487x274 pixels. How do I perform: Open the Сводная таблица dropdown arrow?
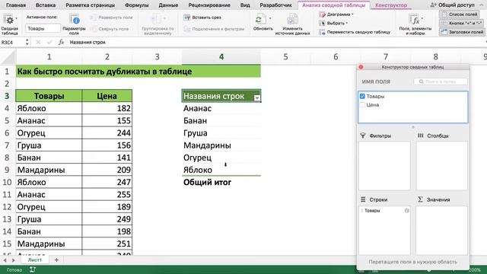tap(16, 19)
